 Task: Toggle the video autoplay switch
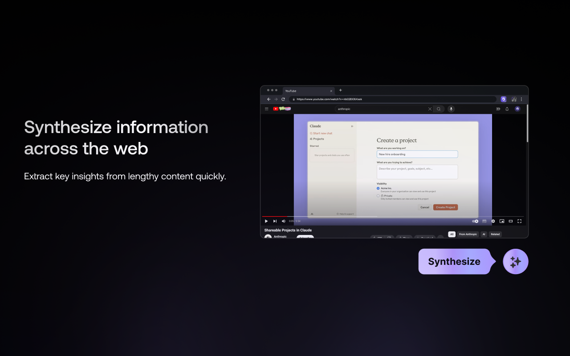[x=475, y=221]
